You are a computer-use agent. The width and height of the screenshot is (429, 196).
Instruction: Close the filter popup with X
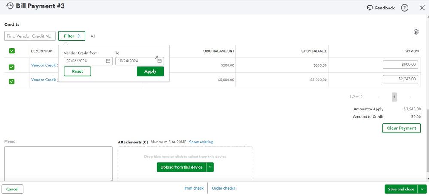[157, 57]
